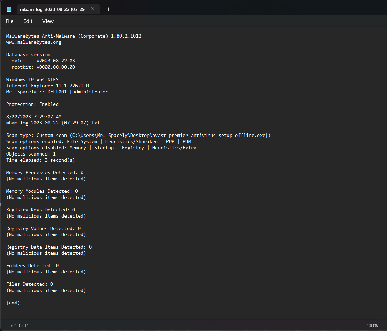Click the Windows 10 x64 NTFS line
The image size is (387, 331).
[32, 79]
